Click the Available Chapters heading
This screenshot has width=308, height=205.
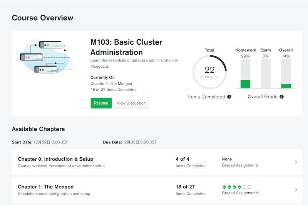(x=38, y=129)
